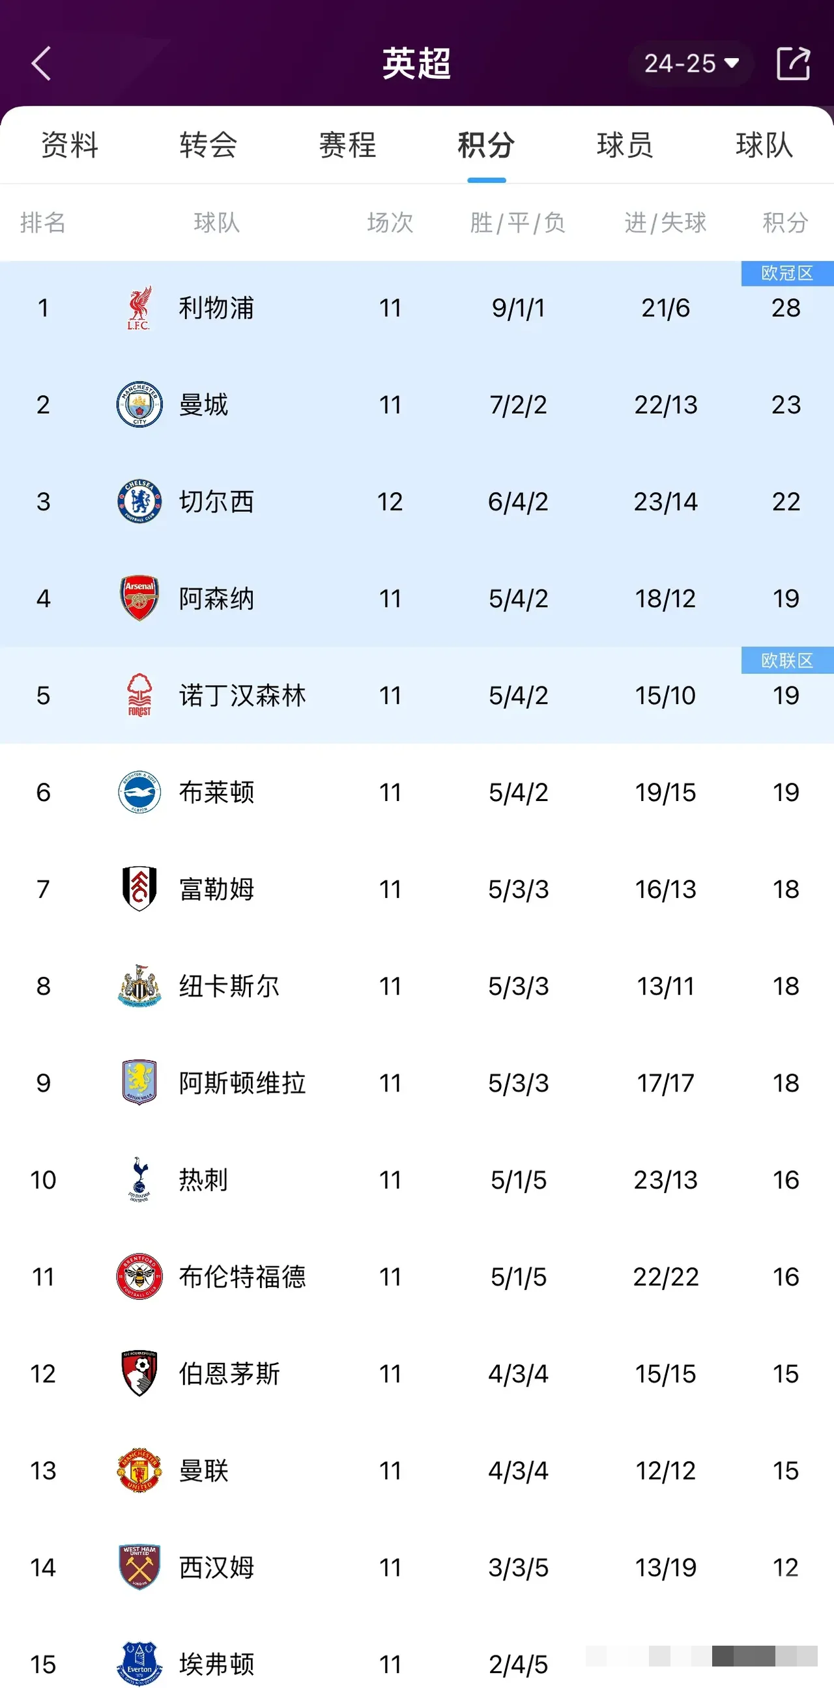Switch to the 转会 tab
Viewport: 834px width, 1688px height.
[x=208, y=145]
